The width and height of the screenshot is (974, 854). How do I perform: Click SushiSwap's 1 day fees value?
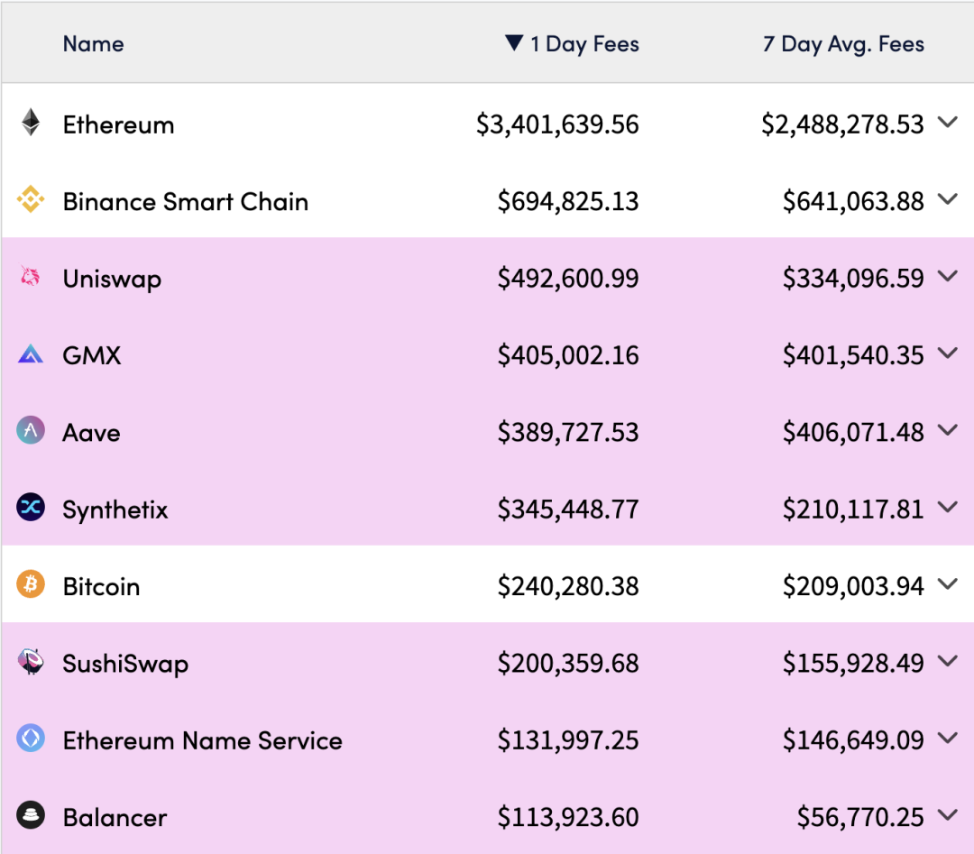(x=568, y=664)
